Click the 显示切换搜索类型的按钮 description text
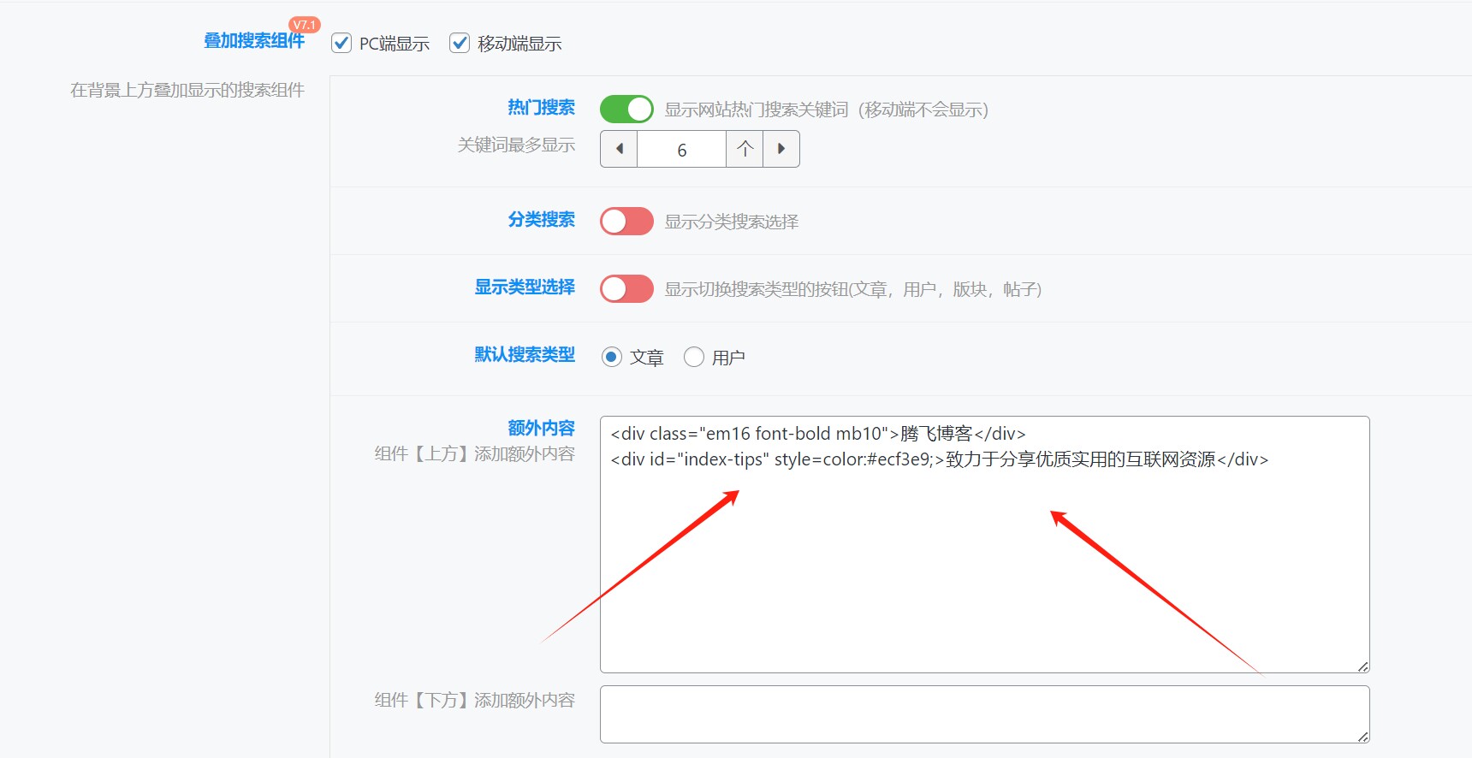1472x758 pixels. (x=853, y=289)
